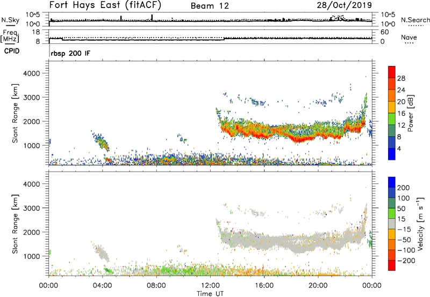Click the red top segment of power colorbar

pos(392,72)
